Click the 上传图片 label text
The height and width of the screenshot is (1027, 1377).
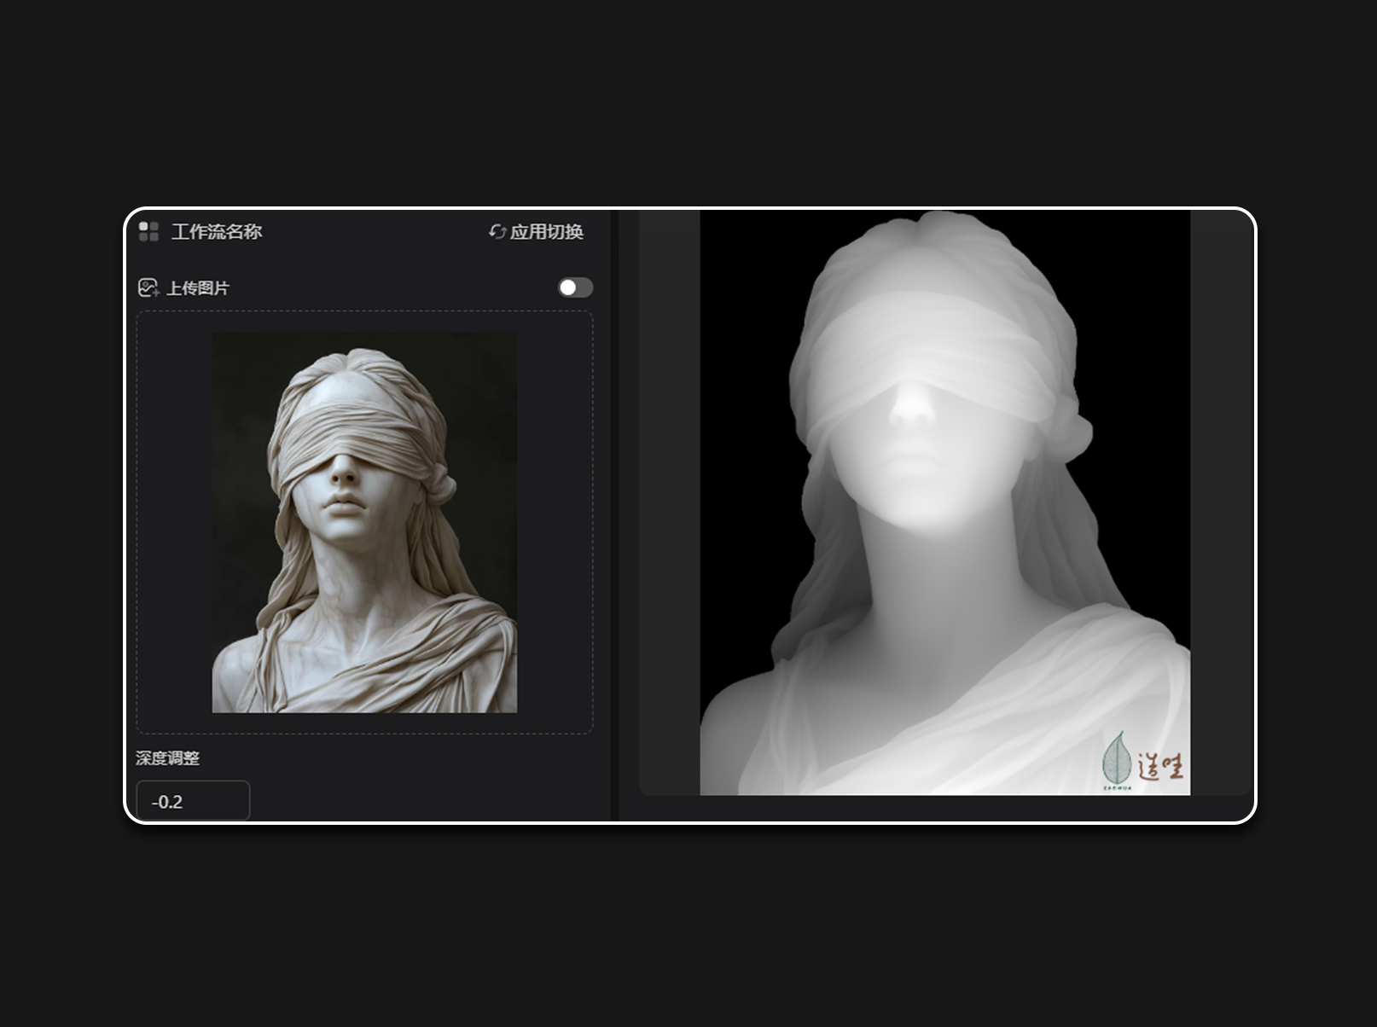point(198,288)
